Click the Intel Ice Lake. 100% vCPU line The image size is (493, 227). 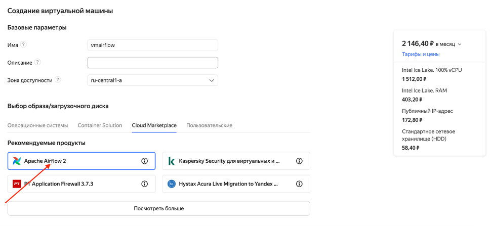coord(432,70)
